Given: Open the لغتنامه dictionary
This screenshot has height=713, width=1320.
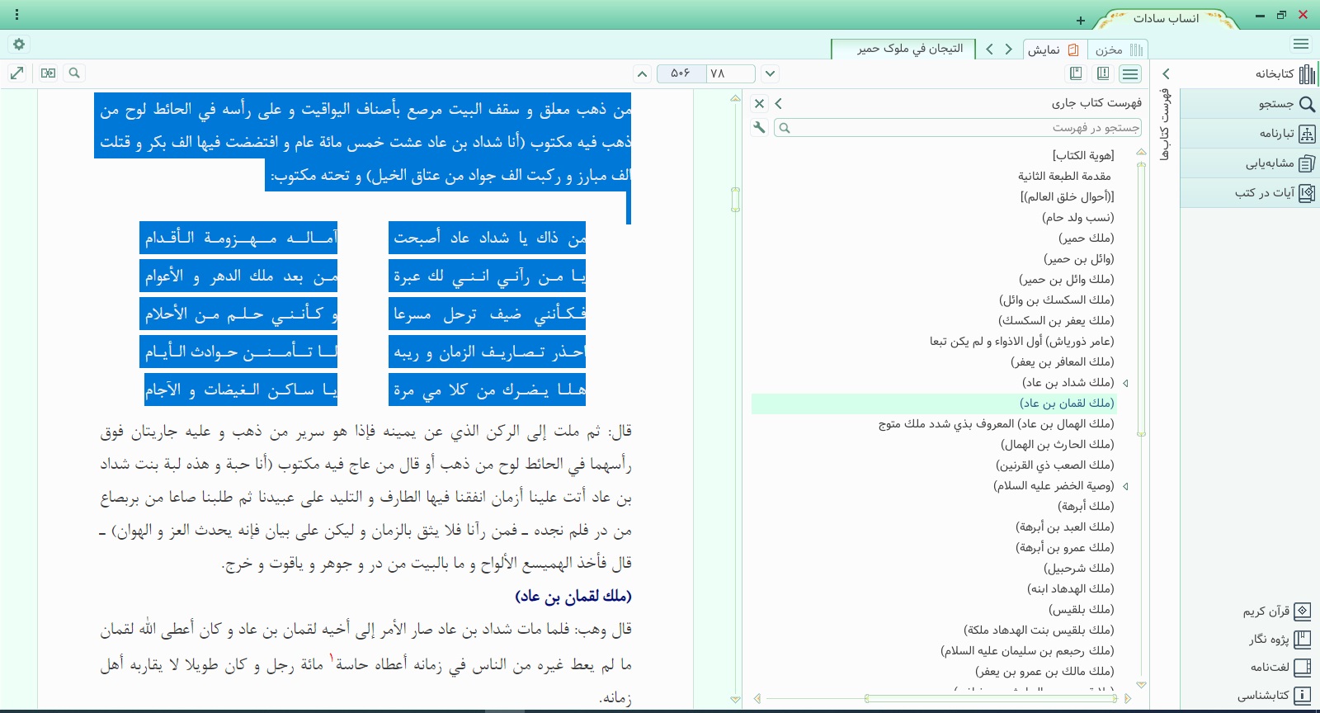Looking at the screenshot, I should (x=1280, y=667).
